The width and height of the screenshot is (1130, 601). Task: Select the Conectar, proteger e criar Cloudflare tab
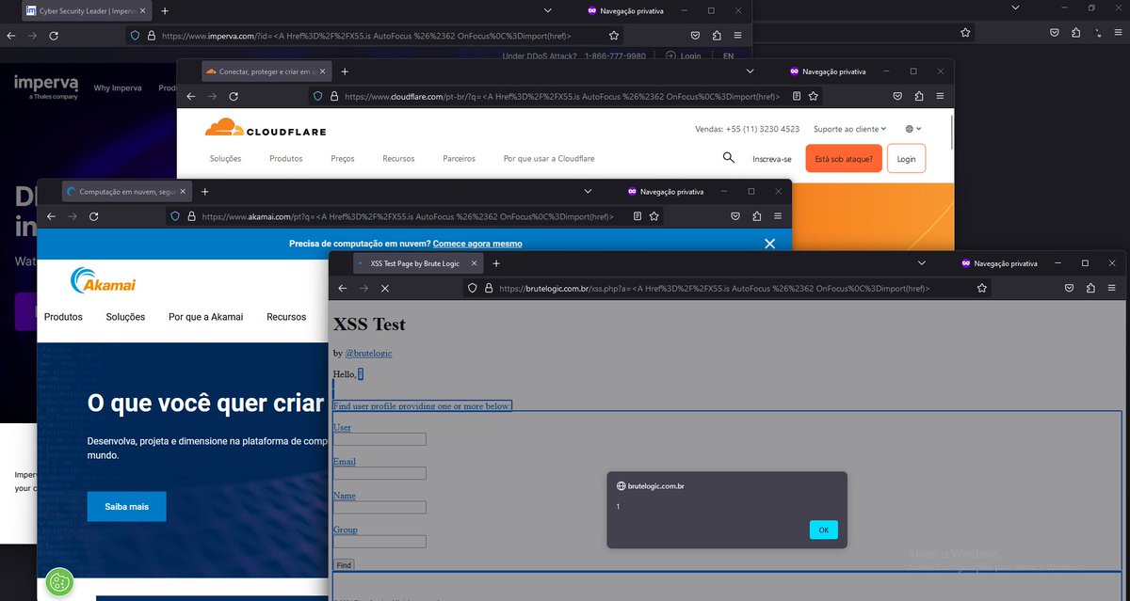[x=266, y=71]
